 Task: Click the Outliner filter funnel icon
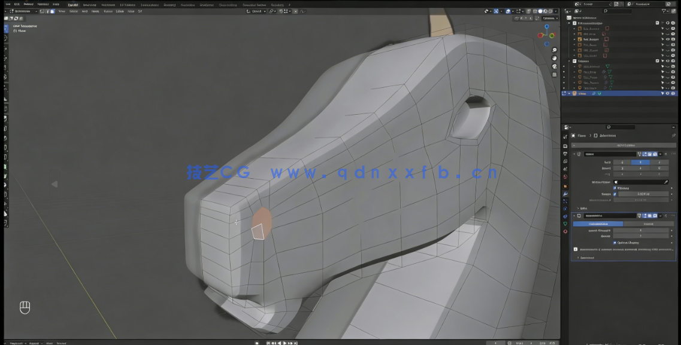[664, 11]
